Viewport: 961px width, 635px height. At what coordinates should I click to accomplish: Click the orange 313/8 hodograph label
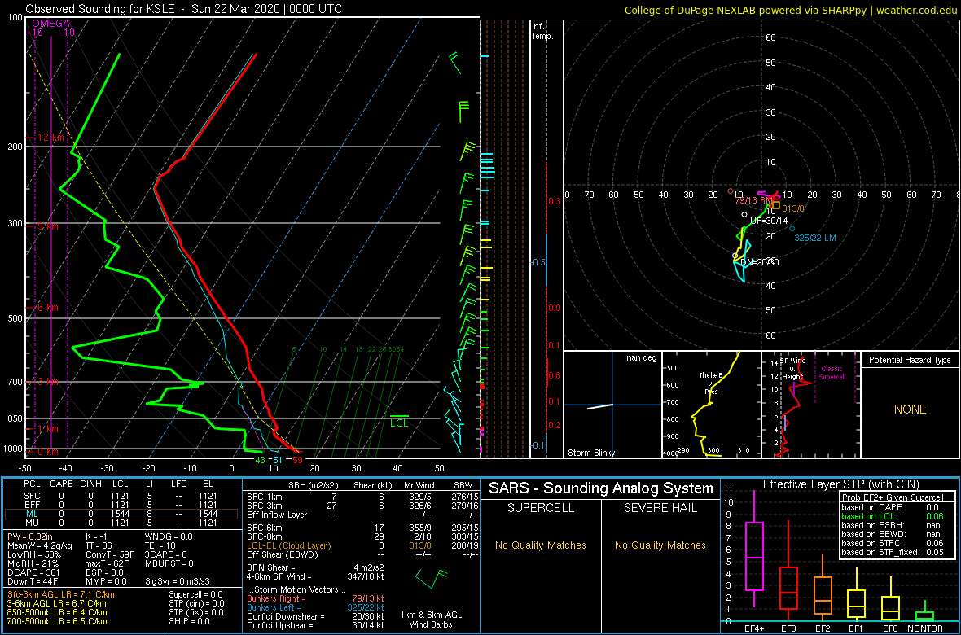[x=793, y=208]
